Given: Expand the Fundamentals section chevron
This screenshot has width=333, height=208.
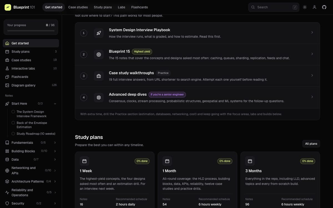Looking at the screenshot, I should [55, 143].
